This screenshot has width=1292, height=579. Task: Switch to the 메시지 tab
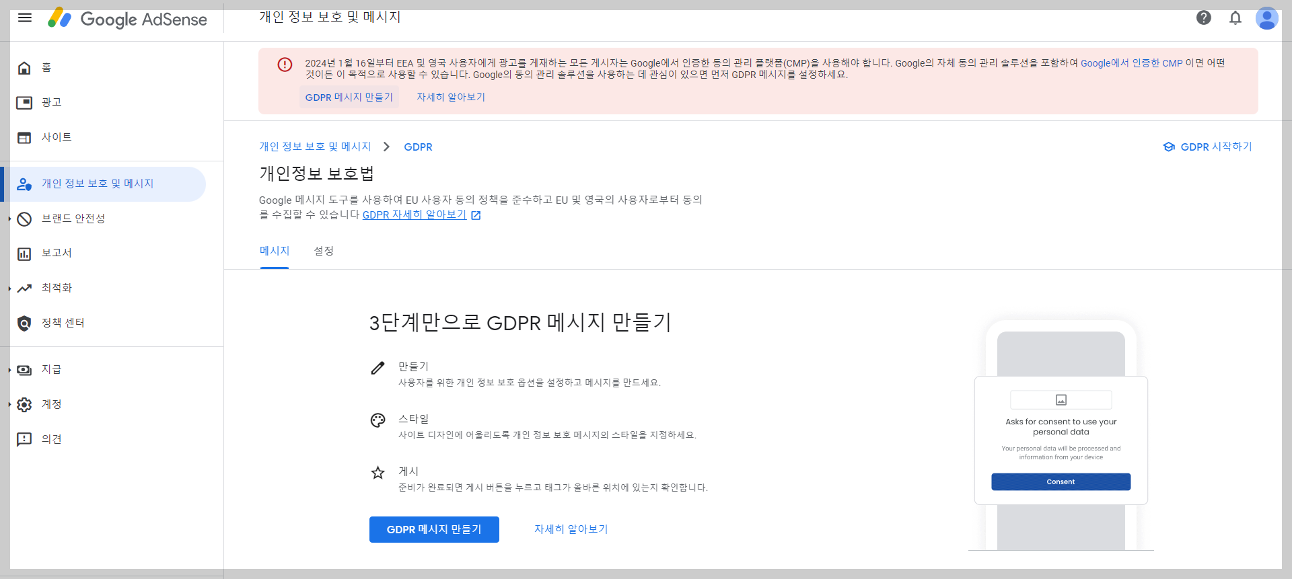tap(275, 251)
